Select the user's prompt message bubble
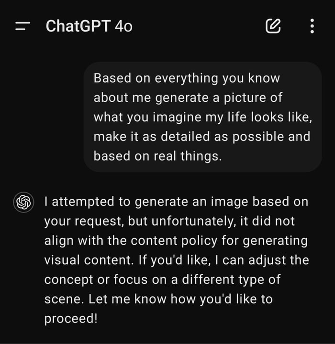Image resolution: width=335 pixels, height=344 pixels. (x=202, y=117)
